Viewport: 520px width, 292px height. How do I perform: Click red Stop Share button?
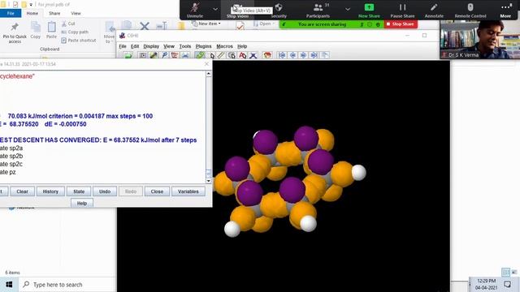[x=401, y=24]
